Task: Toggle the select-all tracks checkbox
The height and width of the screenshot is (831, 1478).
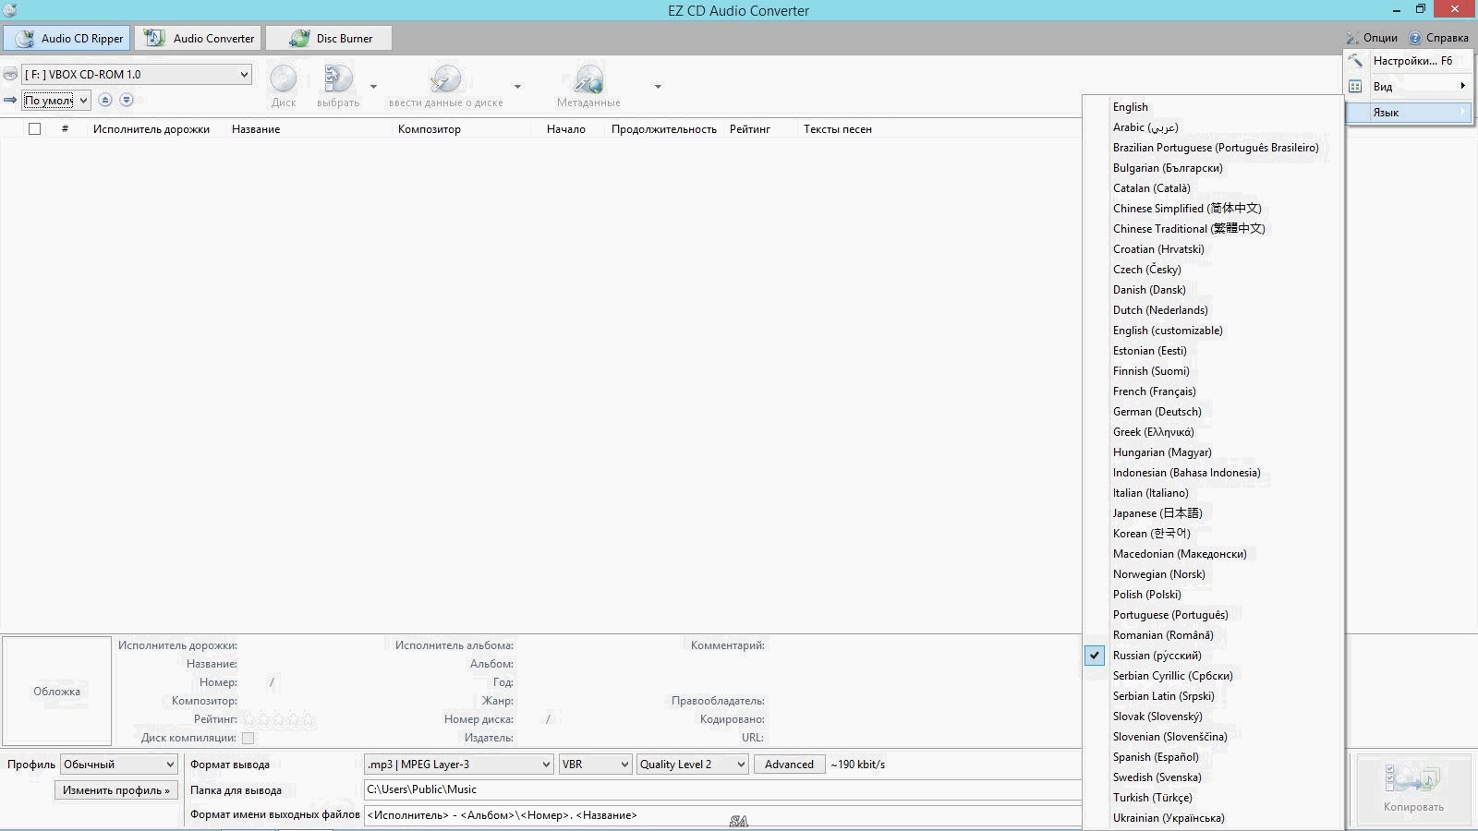Action: [34, 129]
